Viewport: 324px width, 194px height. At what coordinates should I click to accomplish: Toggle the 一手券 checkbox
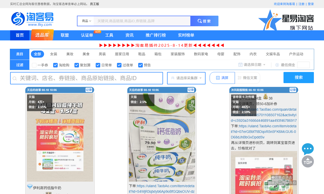[34, 65]
